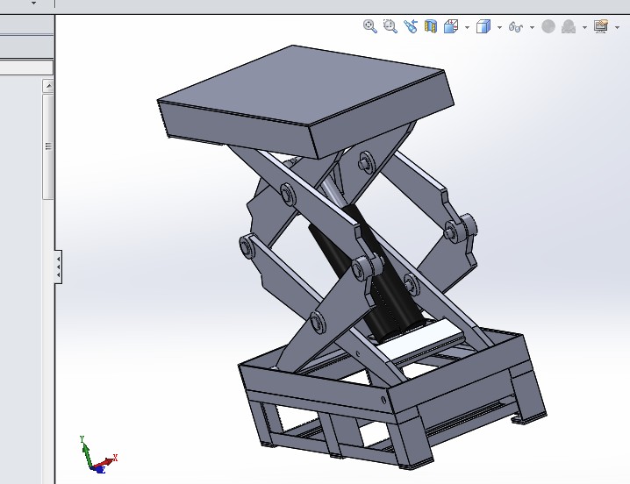630x484 pixels.
Task: Expand the Apply Scene dropdown arrow
Action: tap(584, 27)
